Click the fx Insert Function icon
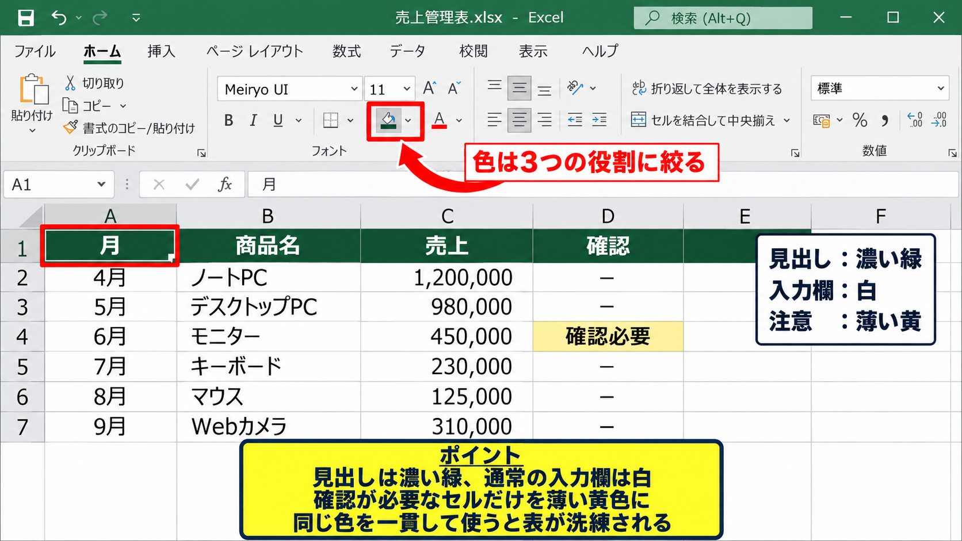 tap(224, 185)
